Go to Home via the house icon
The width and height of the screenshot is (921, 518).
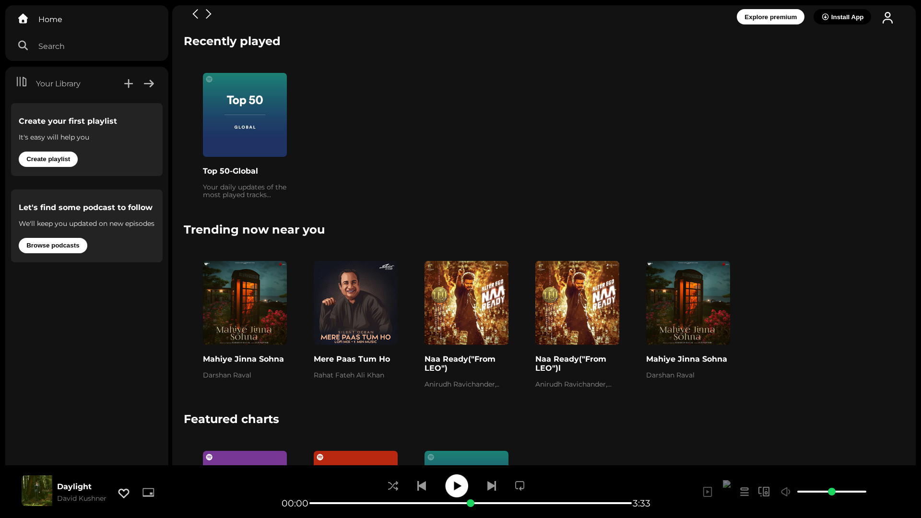[x=23, y=19]
